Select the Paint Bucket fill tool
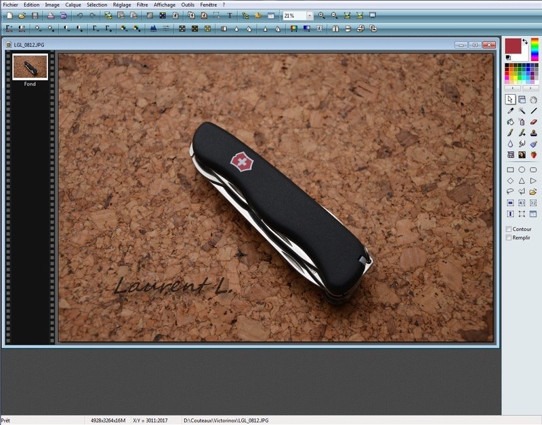Image resolution: width=542 pixels, height=425 pixels. pos(510,122)
